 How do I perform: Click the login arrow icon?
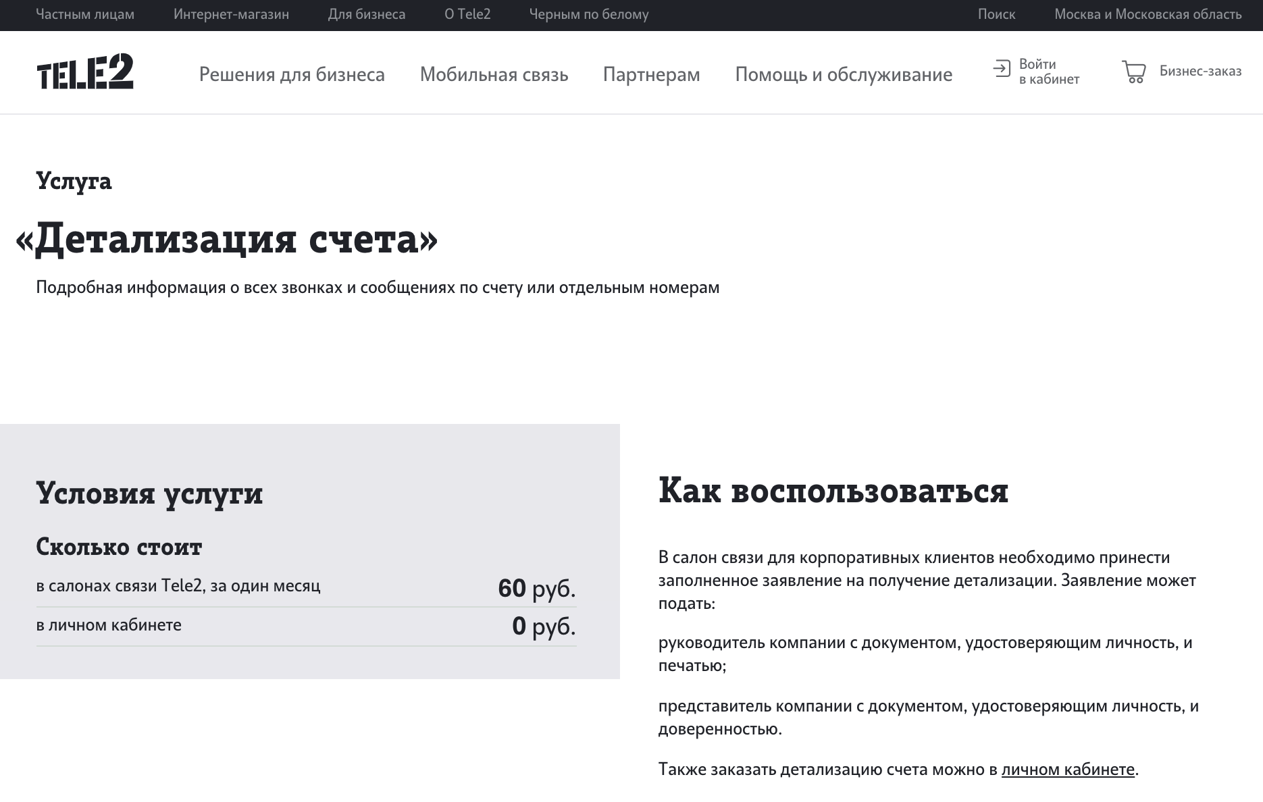(1002, 68)
